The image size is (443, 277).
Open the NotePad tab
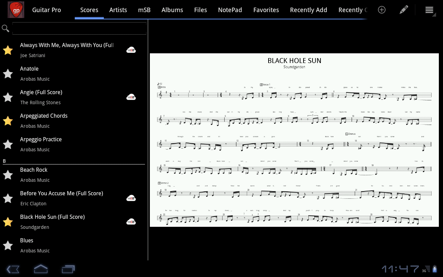tap(230, 10)
